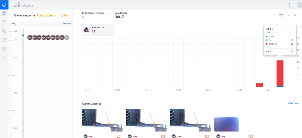Open the security shield icon in the sidebar
The width and height of the screenshot is (302, 138).
[x=4, y=40]
